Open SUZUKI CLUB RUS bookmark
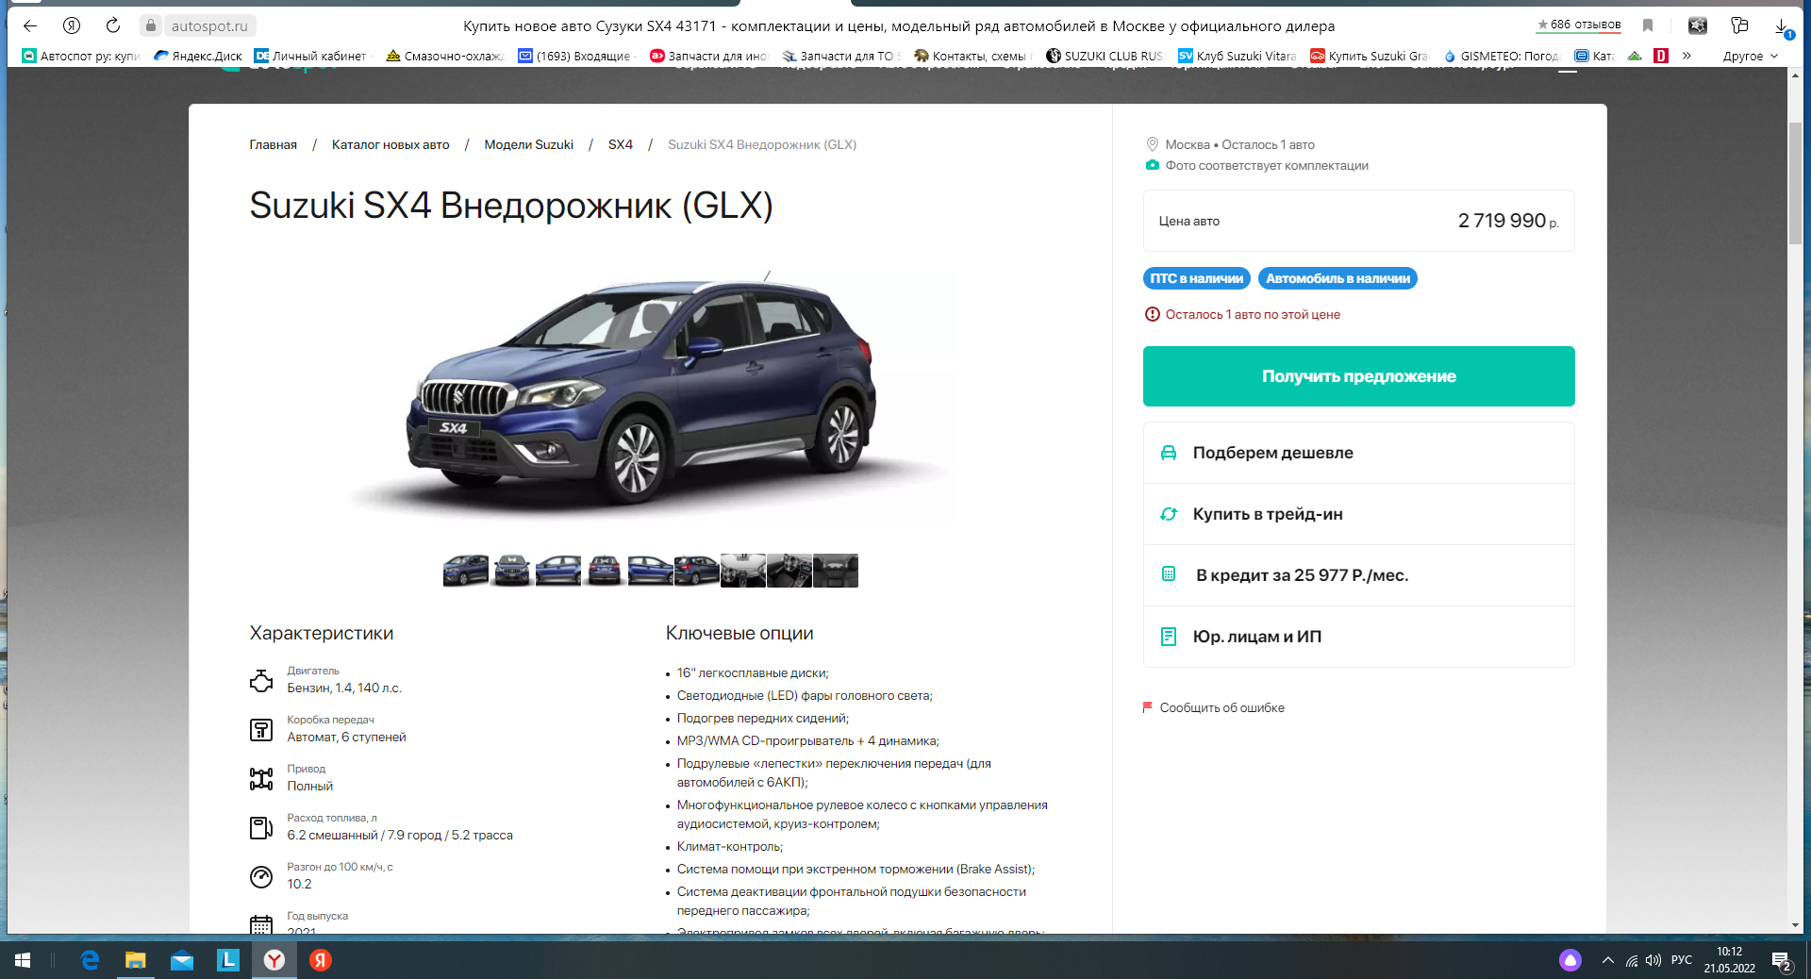 point(1105,56)
